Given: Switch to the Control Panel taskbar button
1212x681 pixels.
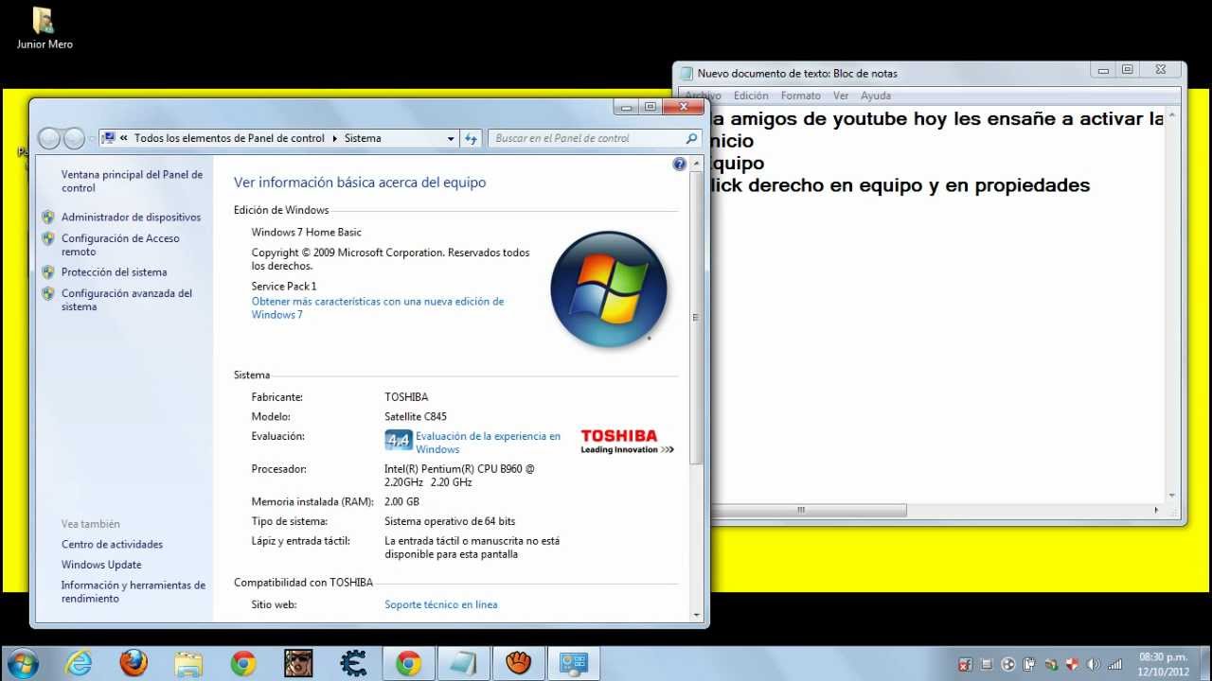Looking at the screenshot, I should coord(574,664).
